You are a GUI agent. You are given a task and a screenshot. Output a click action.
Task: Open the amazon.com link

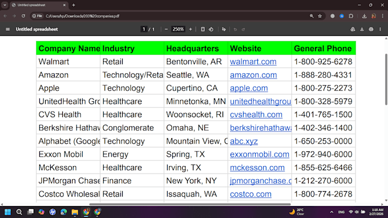click(253, 75)
